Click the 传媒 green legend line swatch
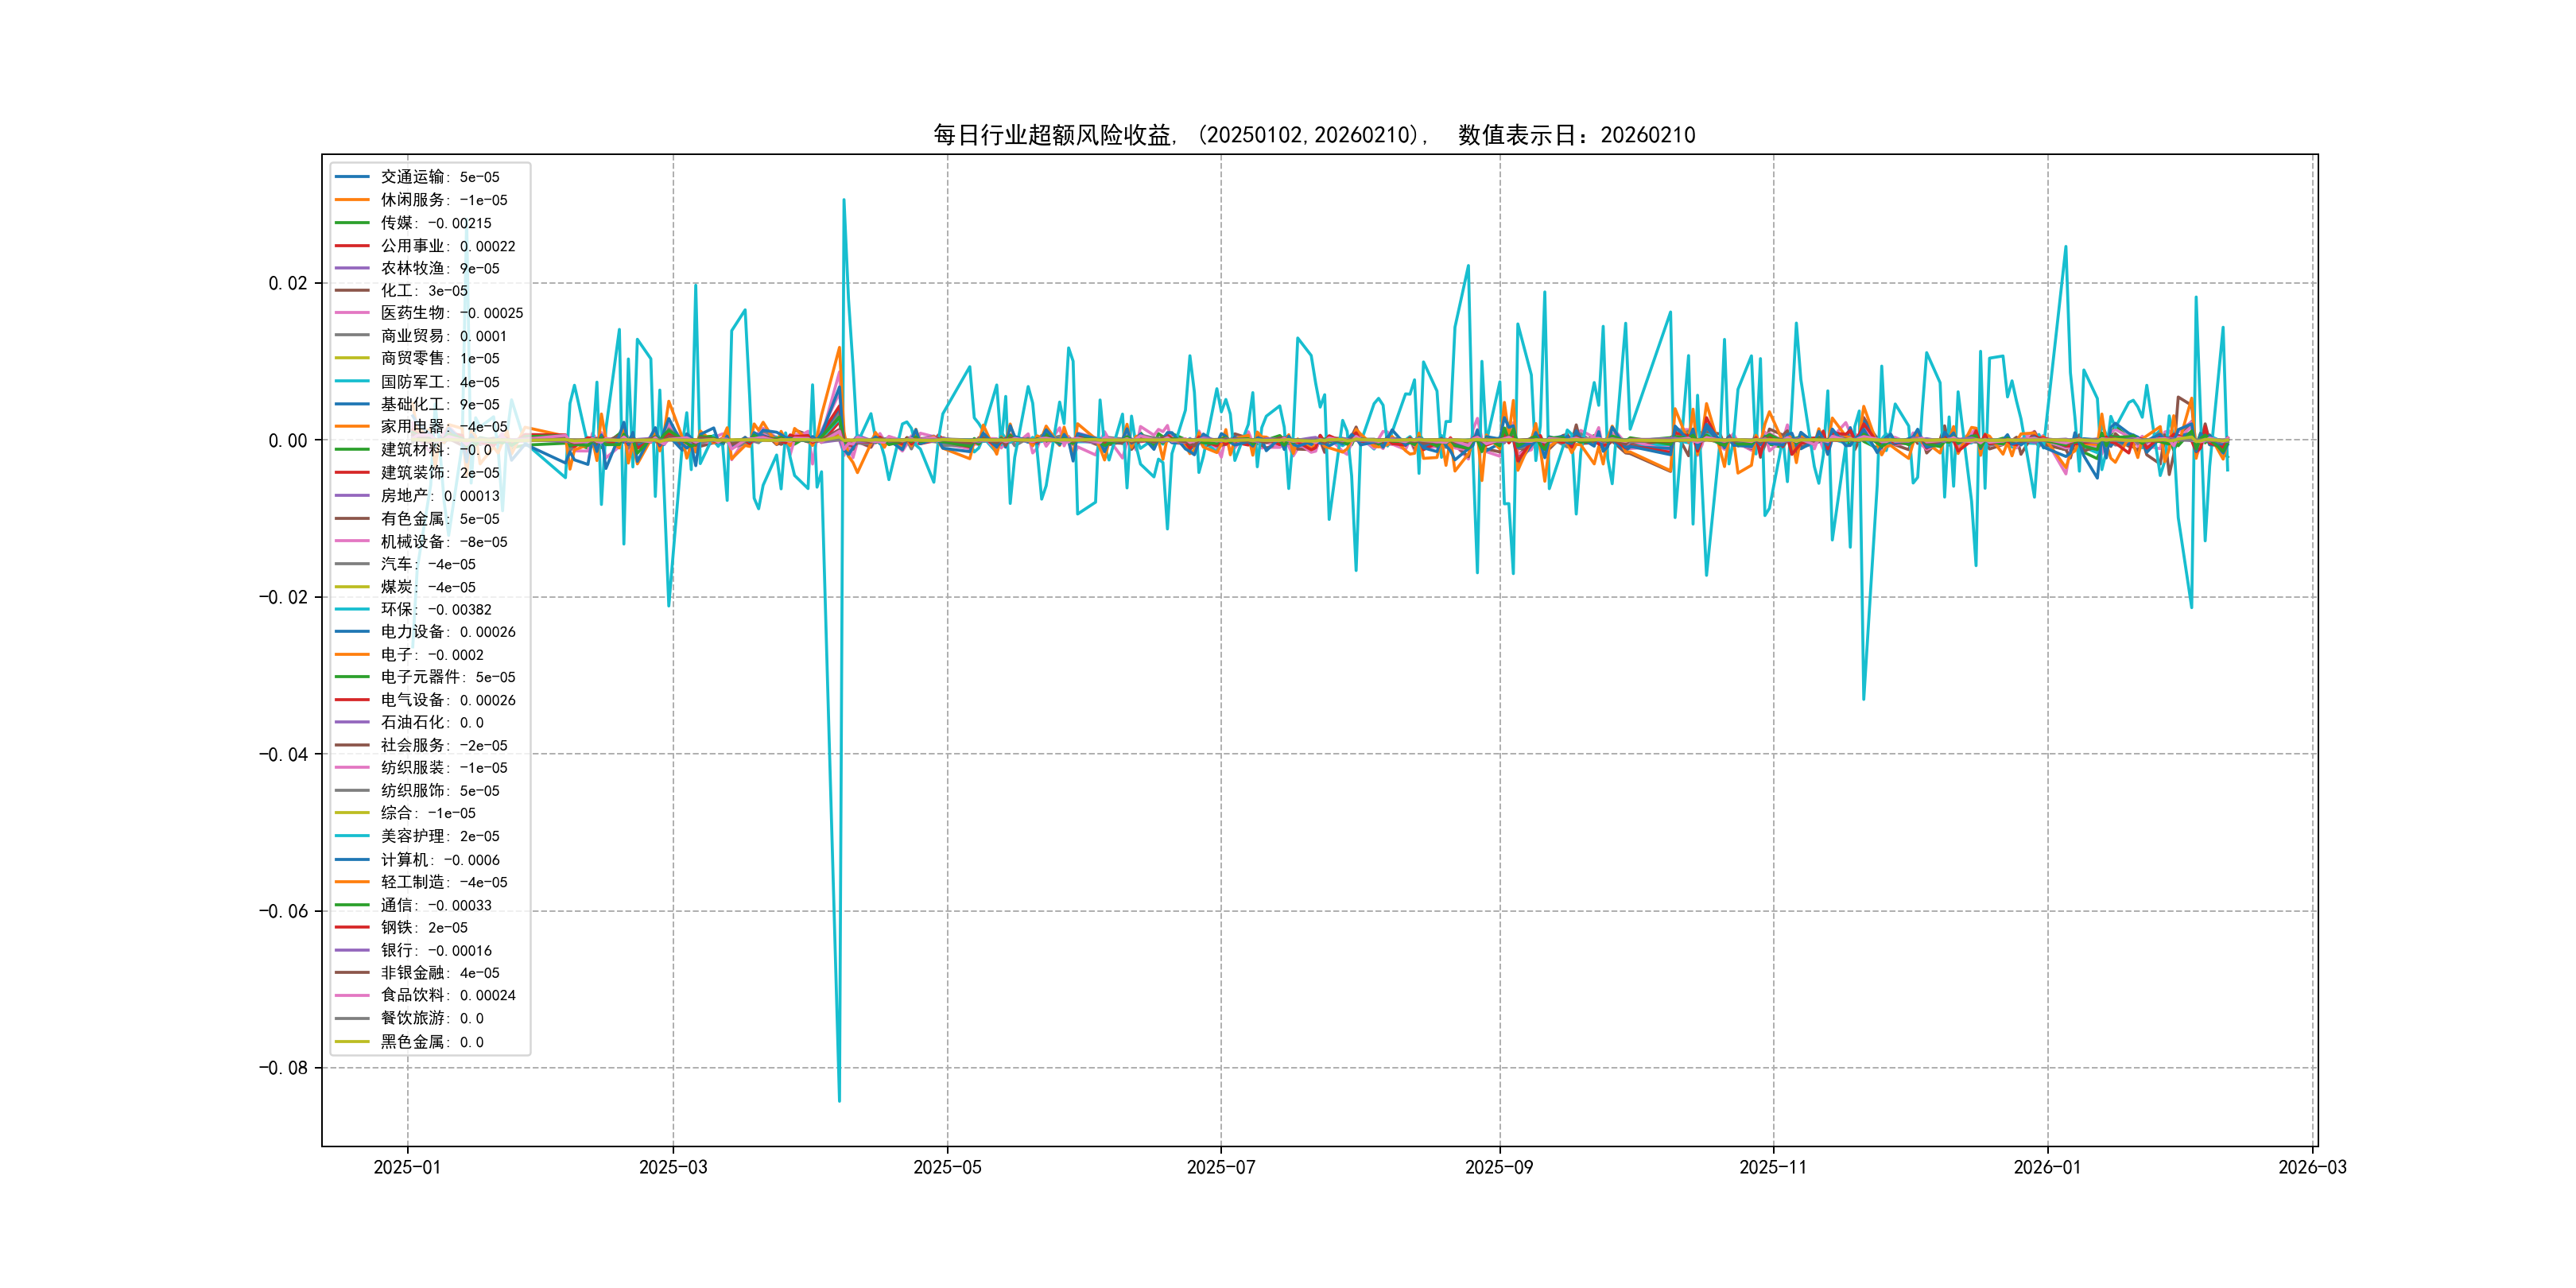Viewport: 2576px width, 1288px height. click(352, 223)
